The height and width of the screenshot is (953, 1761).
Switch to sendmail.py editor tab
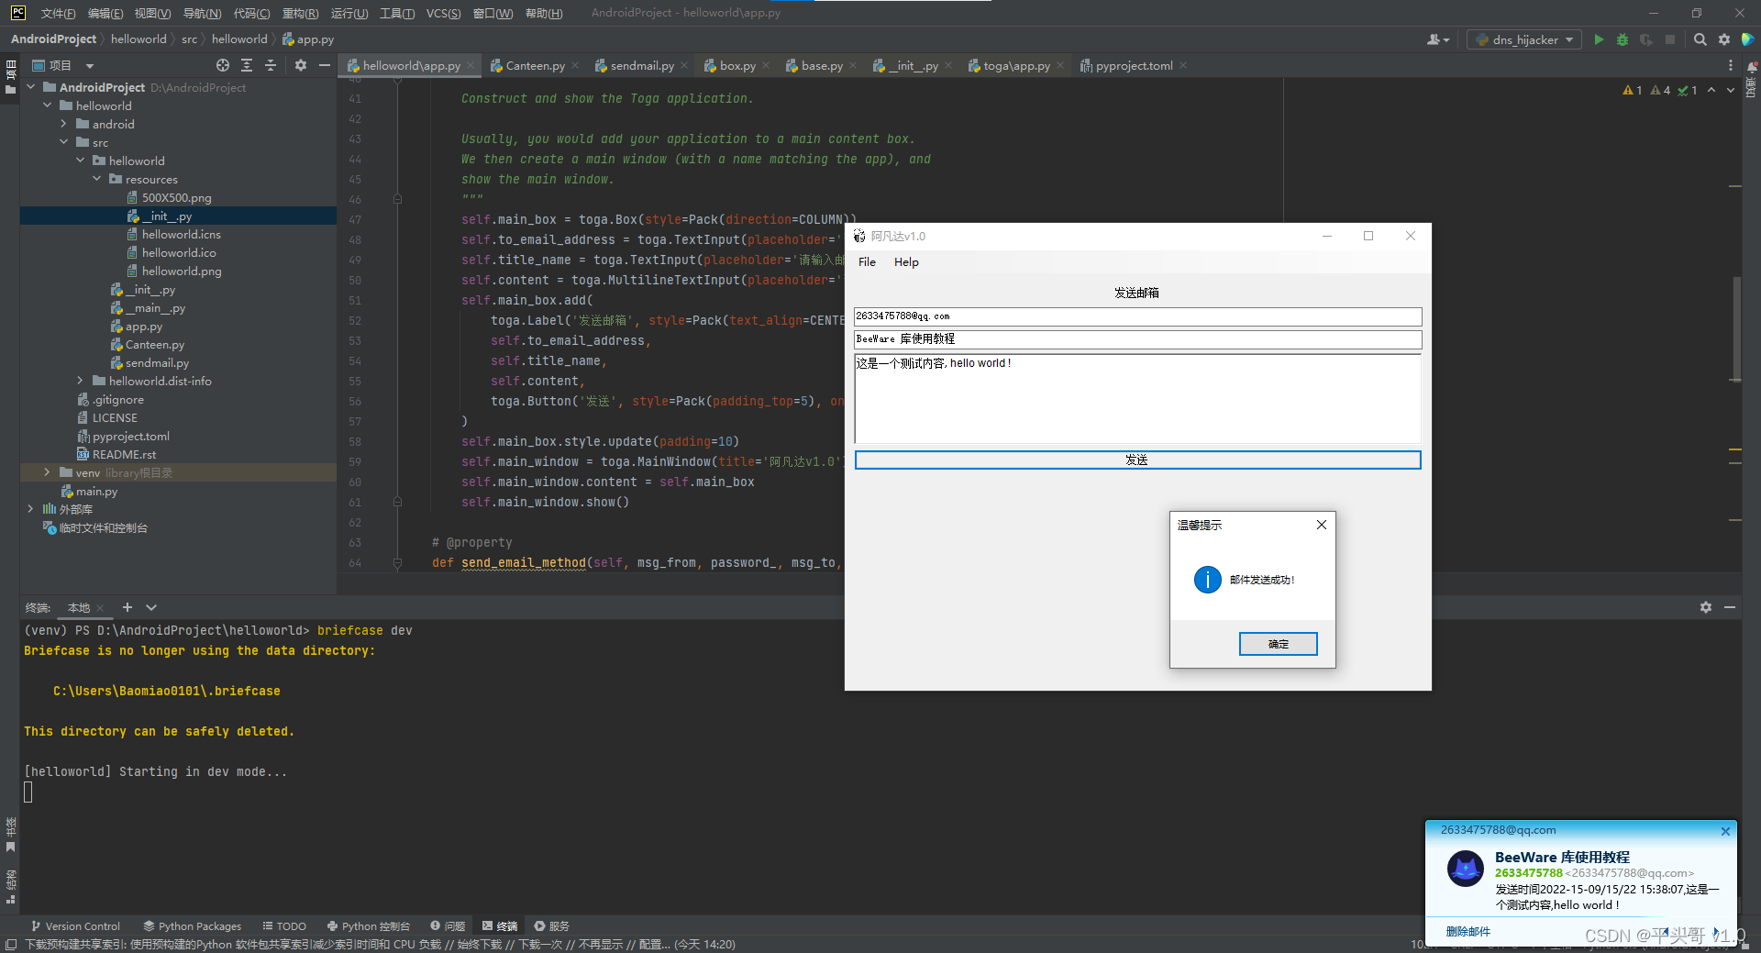642,65
